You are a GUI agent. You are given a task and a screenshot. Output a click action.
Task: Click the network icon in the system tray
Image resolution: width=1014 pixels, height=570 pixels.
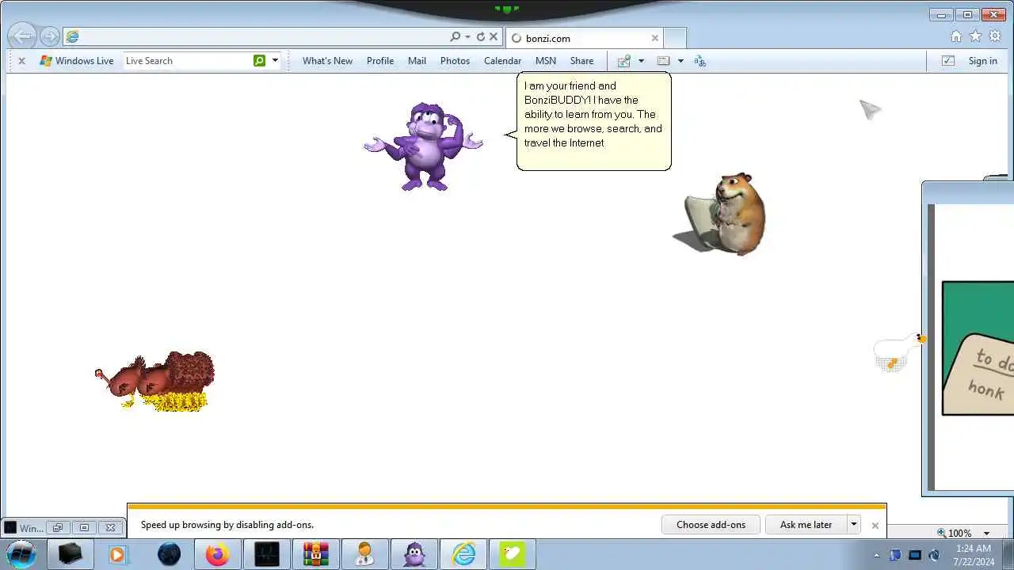915,555
